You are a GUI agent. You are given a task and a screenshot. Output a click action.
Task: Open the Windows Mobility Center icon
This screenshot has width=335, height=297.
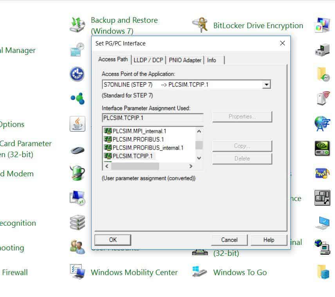coord(77,272)
